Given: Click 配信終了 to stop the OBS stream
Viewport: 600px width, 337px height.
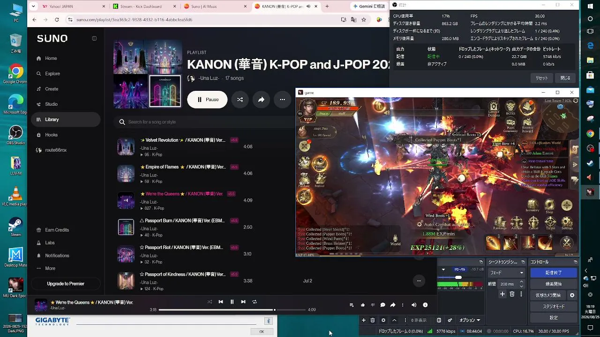Looking at the screenshot, I should point(554,273).
